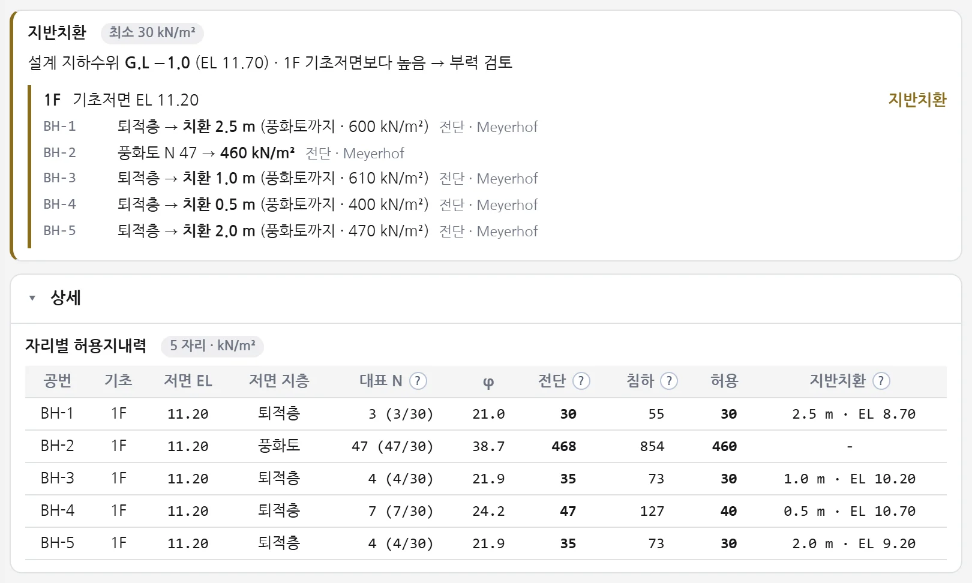Click 7 (7/30) cell

401,511
